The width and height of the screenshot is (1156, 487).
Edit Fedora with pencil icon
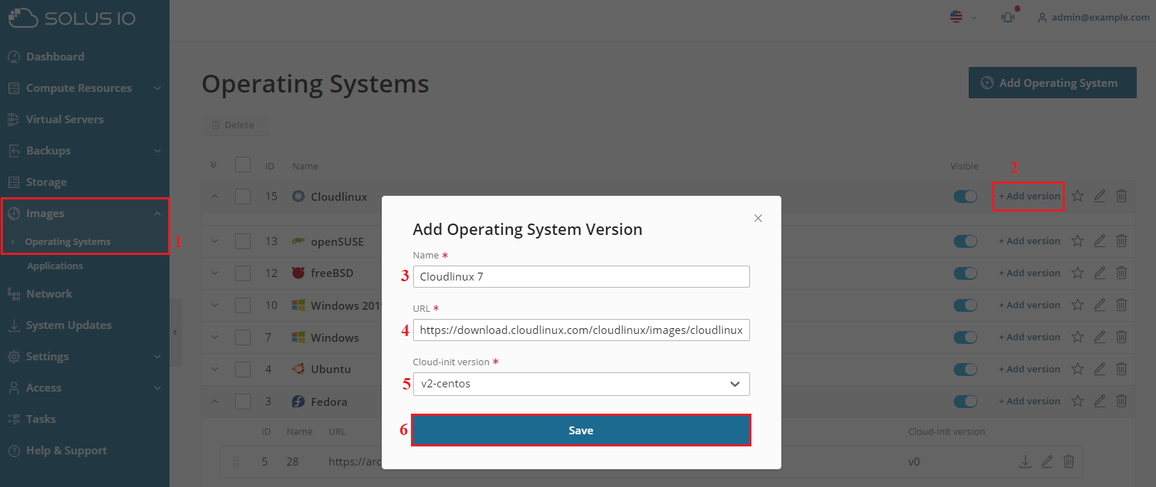(1100, 401)
